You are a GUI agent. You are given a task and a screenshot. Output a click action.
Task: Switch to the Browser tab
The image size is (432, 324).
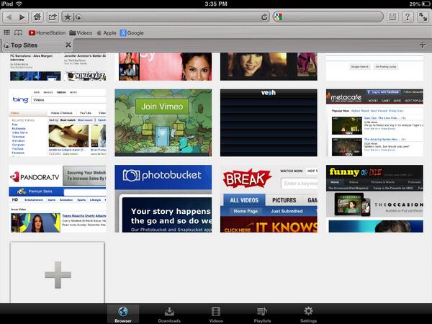point(123,314)
